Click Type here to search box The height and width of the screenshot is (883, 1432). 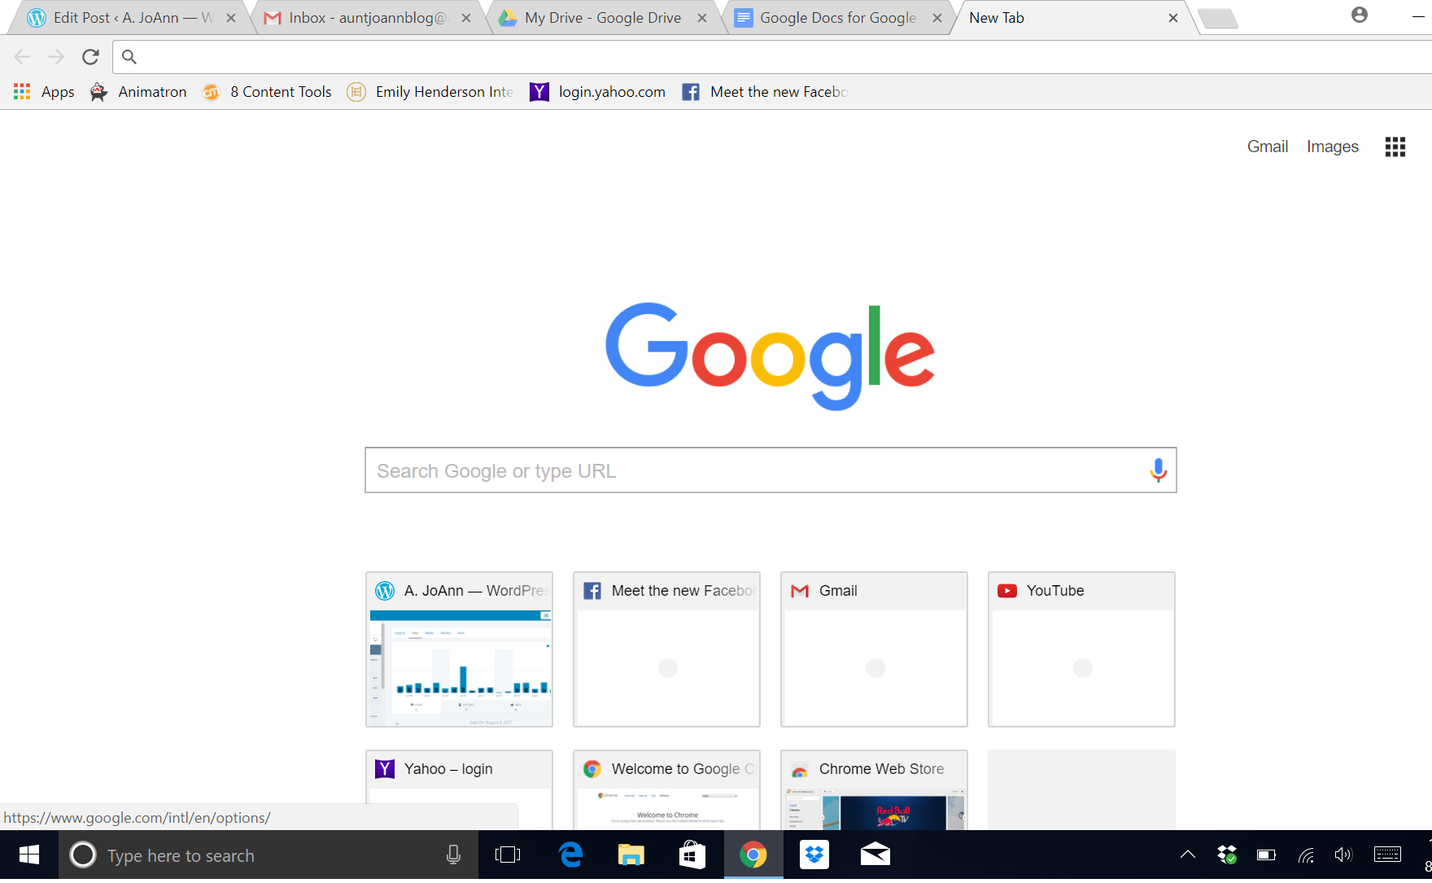pyautogui.click(x=268, y=855)
